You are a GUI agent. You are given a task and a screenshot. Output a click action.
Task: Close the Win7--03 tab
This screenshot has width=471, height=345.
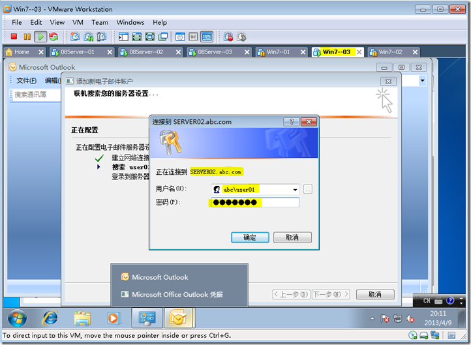pos(359,52)
